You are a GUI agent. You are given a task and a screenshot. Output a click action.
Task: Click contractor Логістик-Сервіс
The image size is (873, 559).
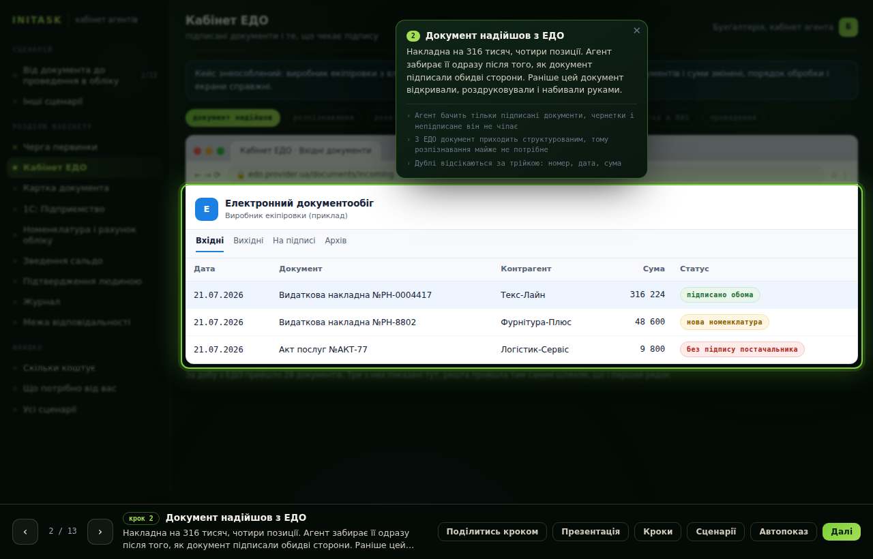click(535, 350)
